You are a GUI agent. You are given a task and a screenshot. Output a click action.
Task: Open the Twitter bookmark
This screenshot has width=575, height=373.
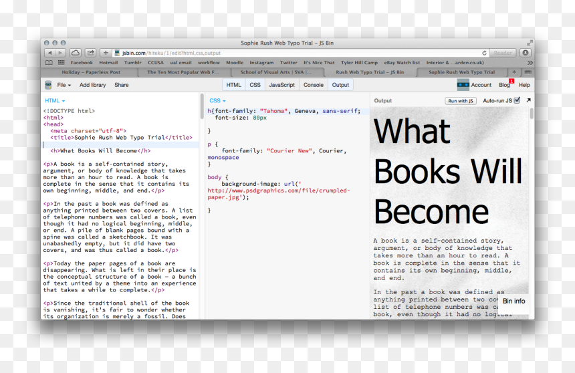tap(289, 63)
